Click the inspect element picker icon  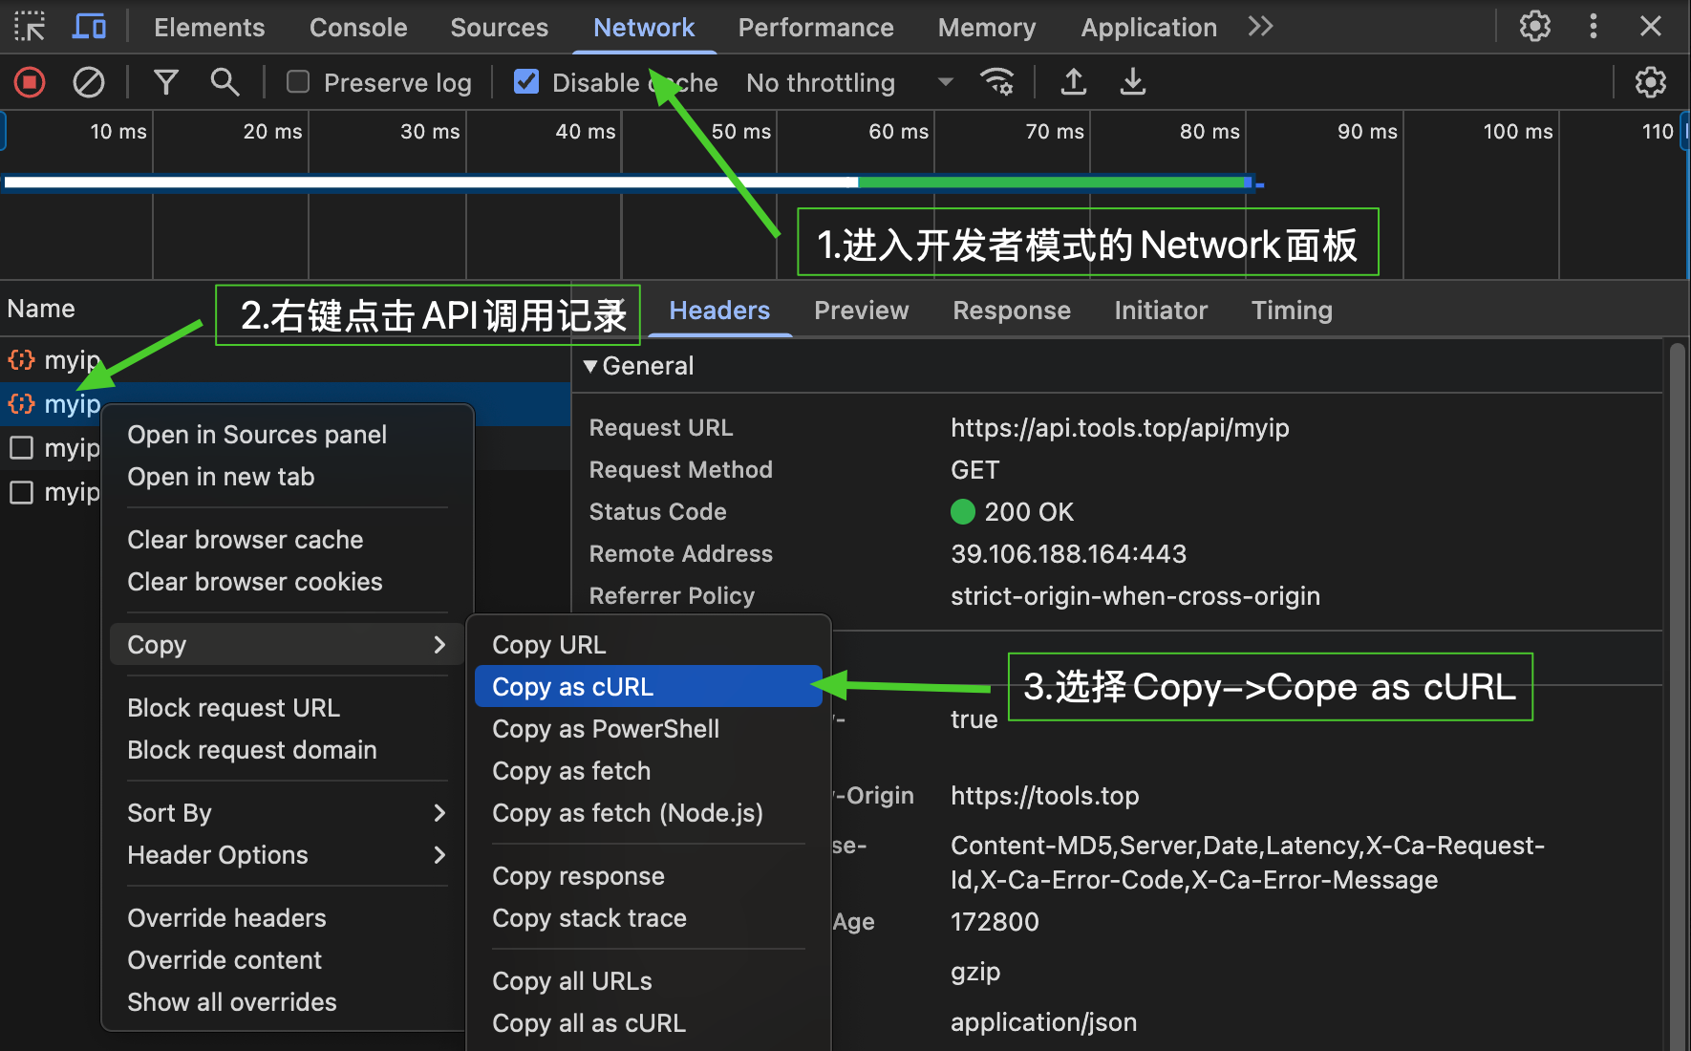[30, 27]
